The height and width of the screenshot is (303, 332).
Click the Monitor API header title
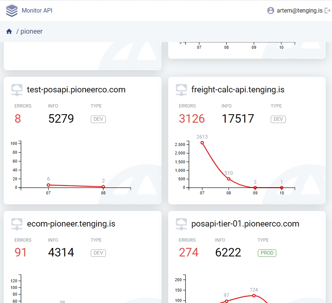click(37, 11)
